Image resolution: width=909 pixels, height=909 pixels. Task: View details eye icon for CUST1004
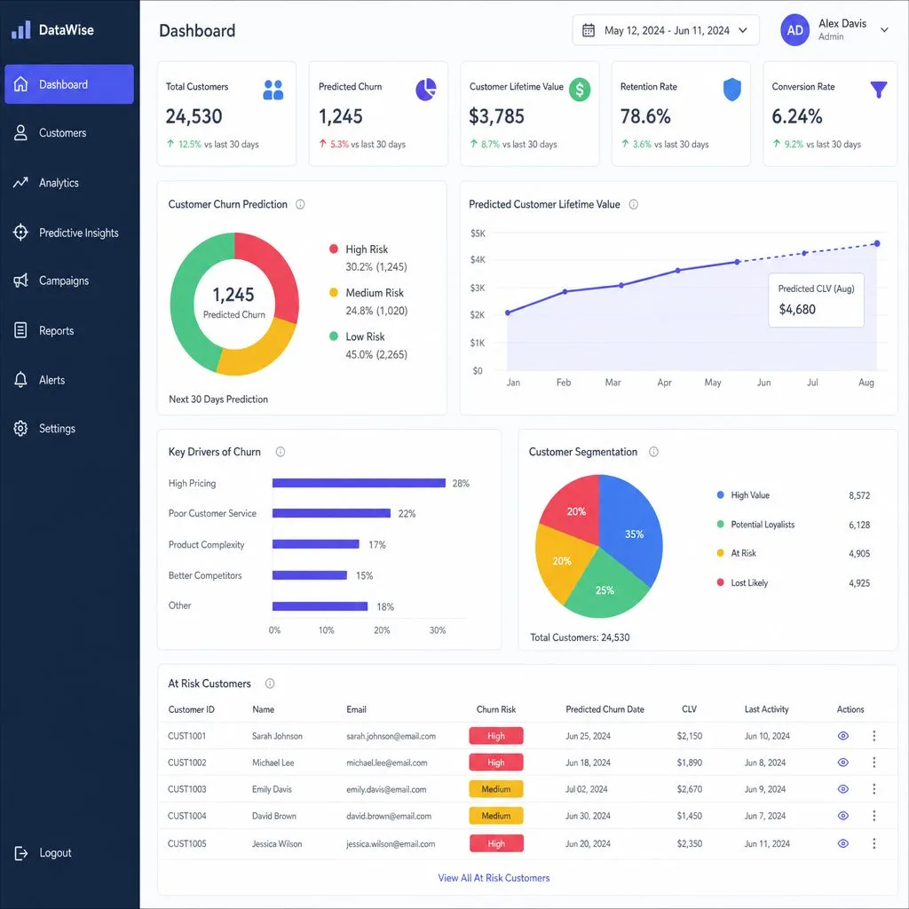point(843,816)
